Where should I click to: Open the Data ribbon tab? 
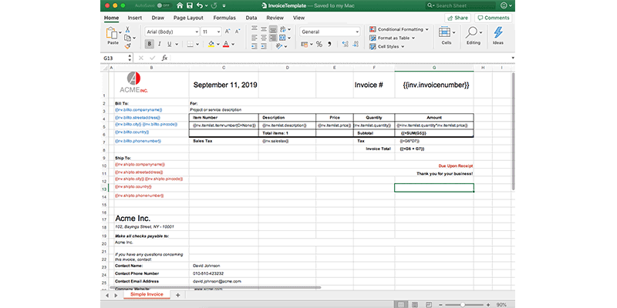point(251,18)
